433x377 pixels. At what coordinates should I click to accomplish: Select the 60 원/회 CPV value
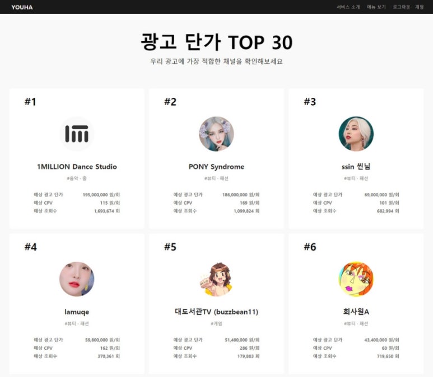pos(391,348)
